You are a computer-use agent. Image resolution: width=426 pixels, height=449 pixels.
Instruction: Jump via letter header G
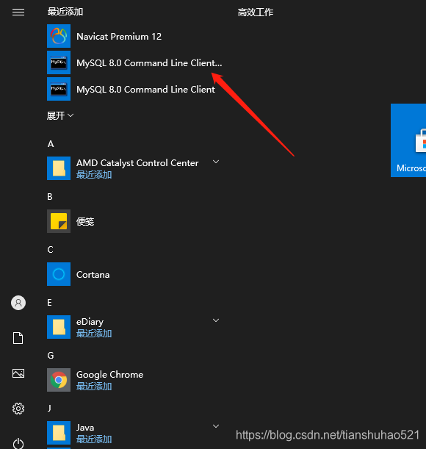point(51,356)
